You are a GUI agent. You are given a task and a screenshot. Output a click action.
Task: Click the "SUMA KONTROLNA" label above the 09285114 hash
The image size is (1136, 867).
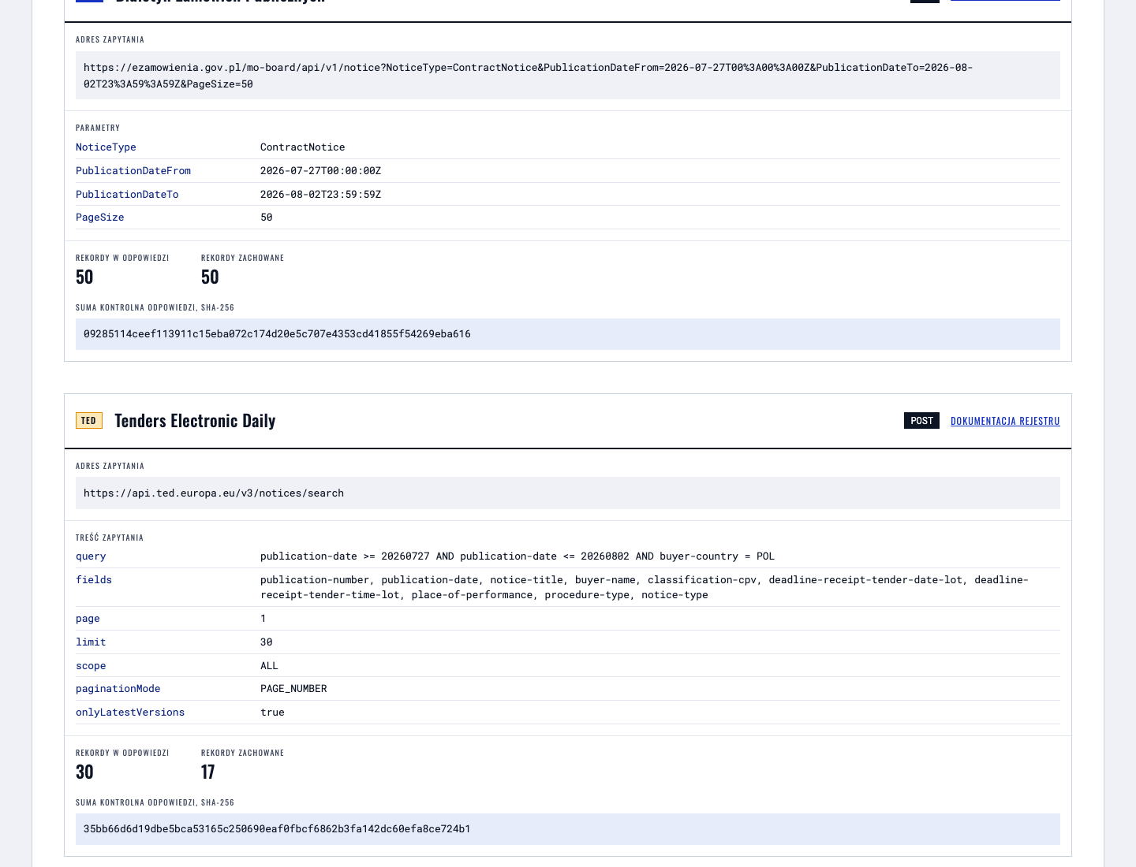pyautogui.click(x=155, y=307)
